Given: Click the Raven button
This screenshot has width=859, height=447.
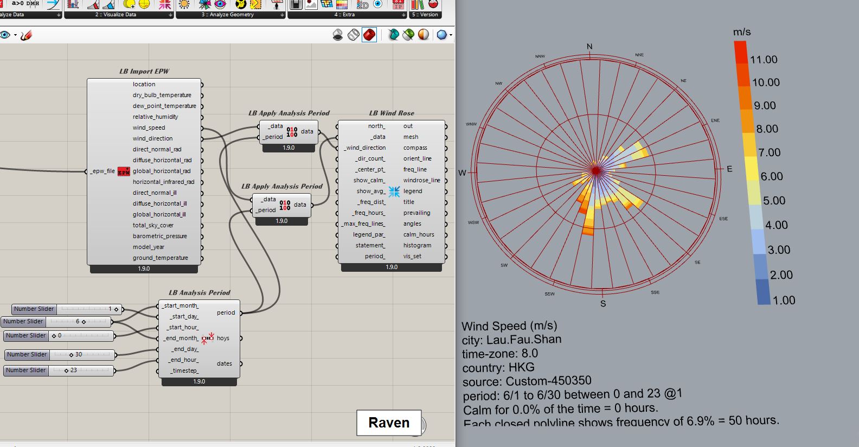Looking at the screenshot, I should pos(389,423).
